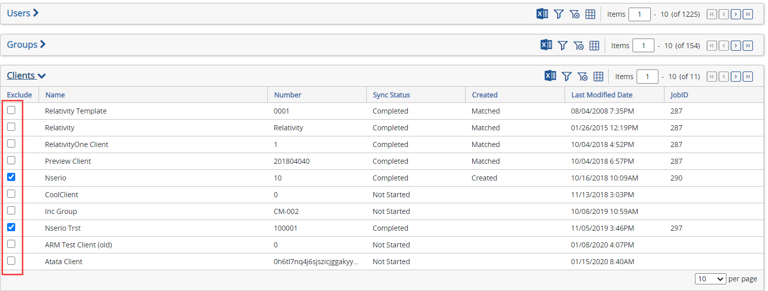Image resolution: width=768 pixels, height=291 pixels.
Task: Select the number cell 'CM-002'
Action: point(285,211)
